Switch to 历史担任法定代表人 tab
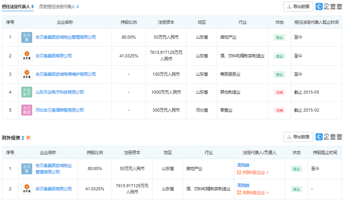This screenshot has height=201, width=344. pos(59,6)
